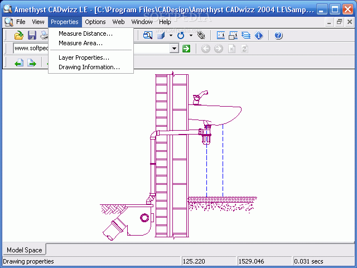Screen dimensions: 357x268
Task: Maximize the Amethyst CADwizz window
Action: 335,9
